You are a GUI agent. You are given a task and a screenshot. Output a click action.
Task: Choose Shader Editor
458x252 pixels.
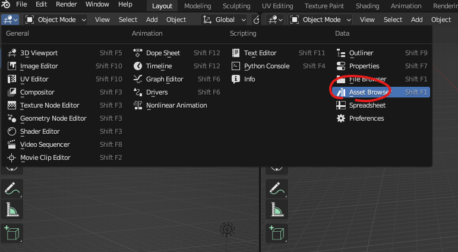[x=65, y=131]
